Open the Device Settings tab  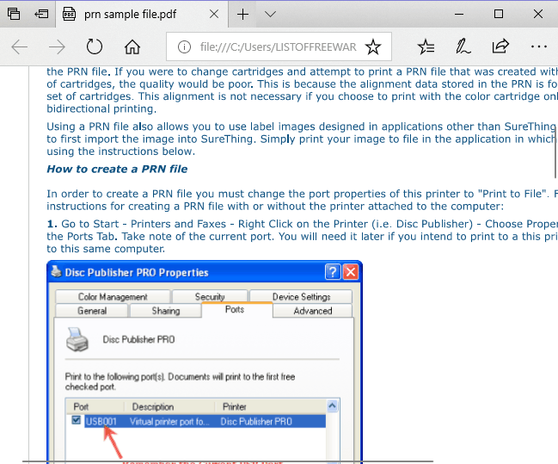coord(301,296)
